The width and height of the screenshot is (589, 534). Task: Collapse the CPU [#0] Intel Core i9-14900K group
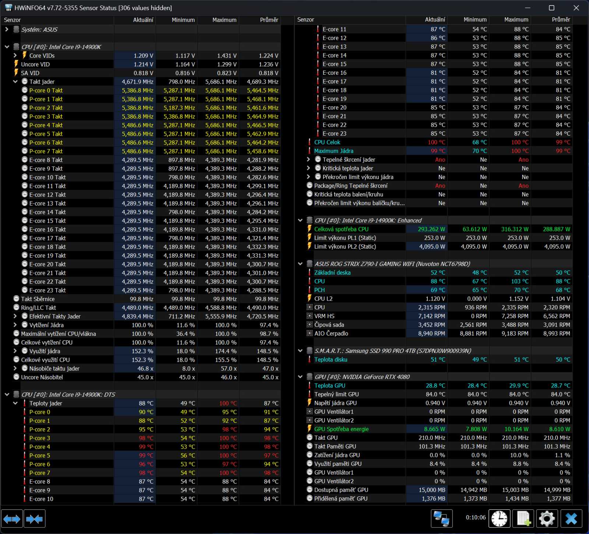pos(7,47)
